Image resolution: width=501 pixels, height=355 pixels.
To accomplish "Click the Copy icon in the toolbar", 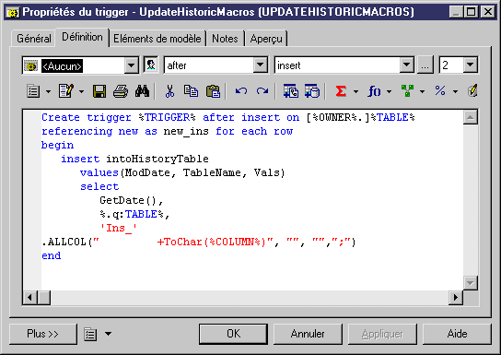I will coord(191,91).
